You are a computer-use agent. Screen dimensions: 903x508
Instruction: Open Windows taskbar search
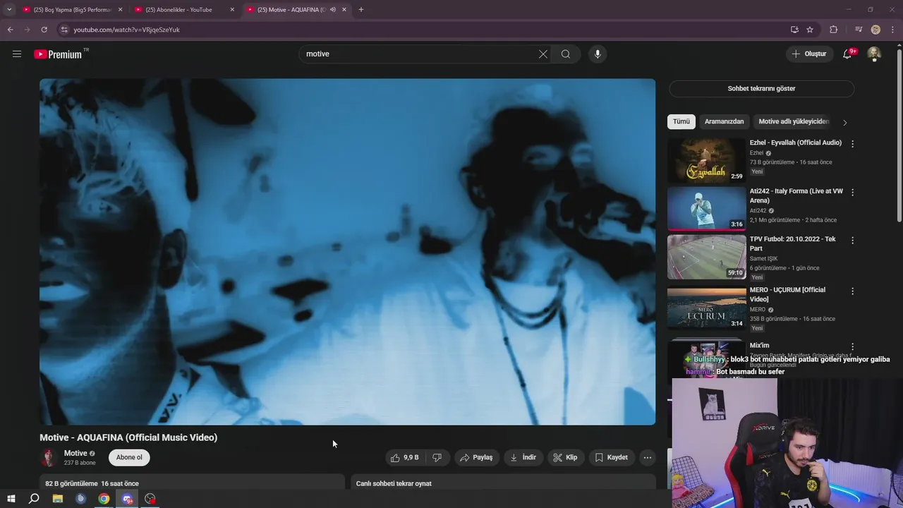pos(34,499)
